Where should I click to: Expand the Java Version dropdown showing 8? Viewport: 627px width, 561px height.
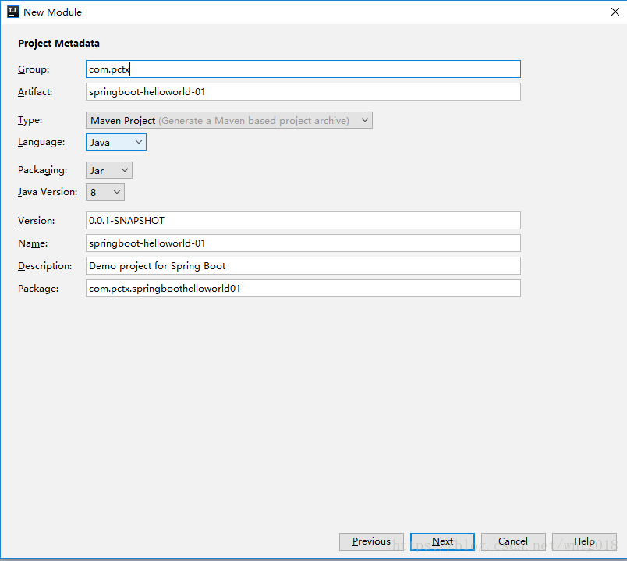(x=105, y=192)
